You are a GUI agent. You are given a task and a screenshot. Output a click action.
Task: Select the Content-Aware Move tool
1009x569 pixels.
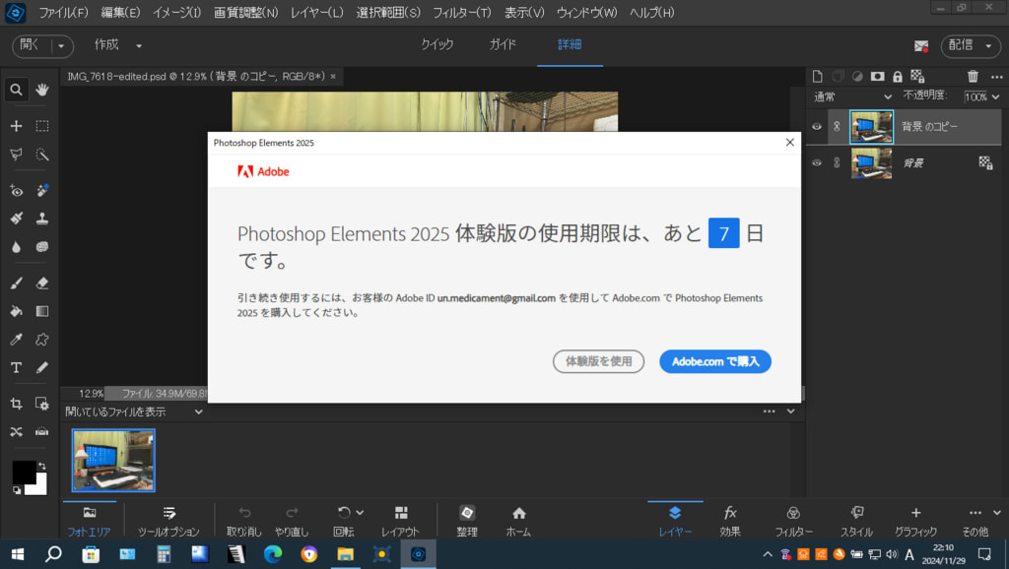point(16,431)
